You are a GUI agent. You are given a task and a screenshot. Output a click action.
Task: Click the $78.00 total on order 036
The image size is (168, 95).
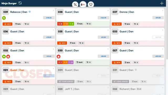[49, 37]
